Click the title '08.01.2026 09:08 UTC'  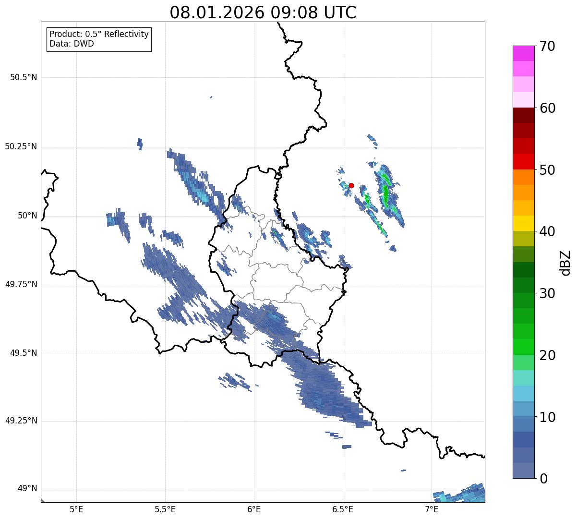point(263,12)
